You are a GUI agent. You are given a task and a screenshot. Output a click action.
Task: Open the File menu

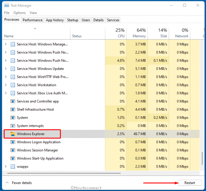pos(7,13)
